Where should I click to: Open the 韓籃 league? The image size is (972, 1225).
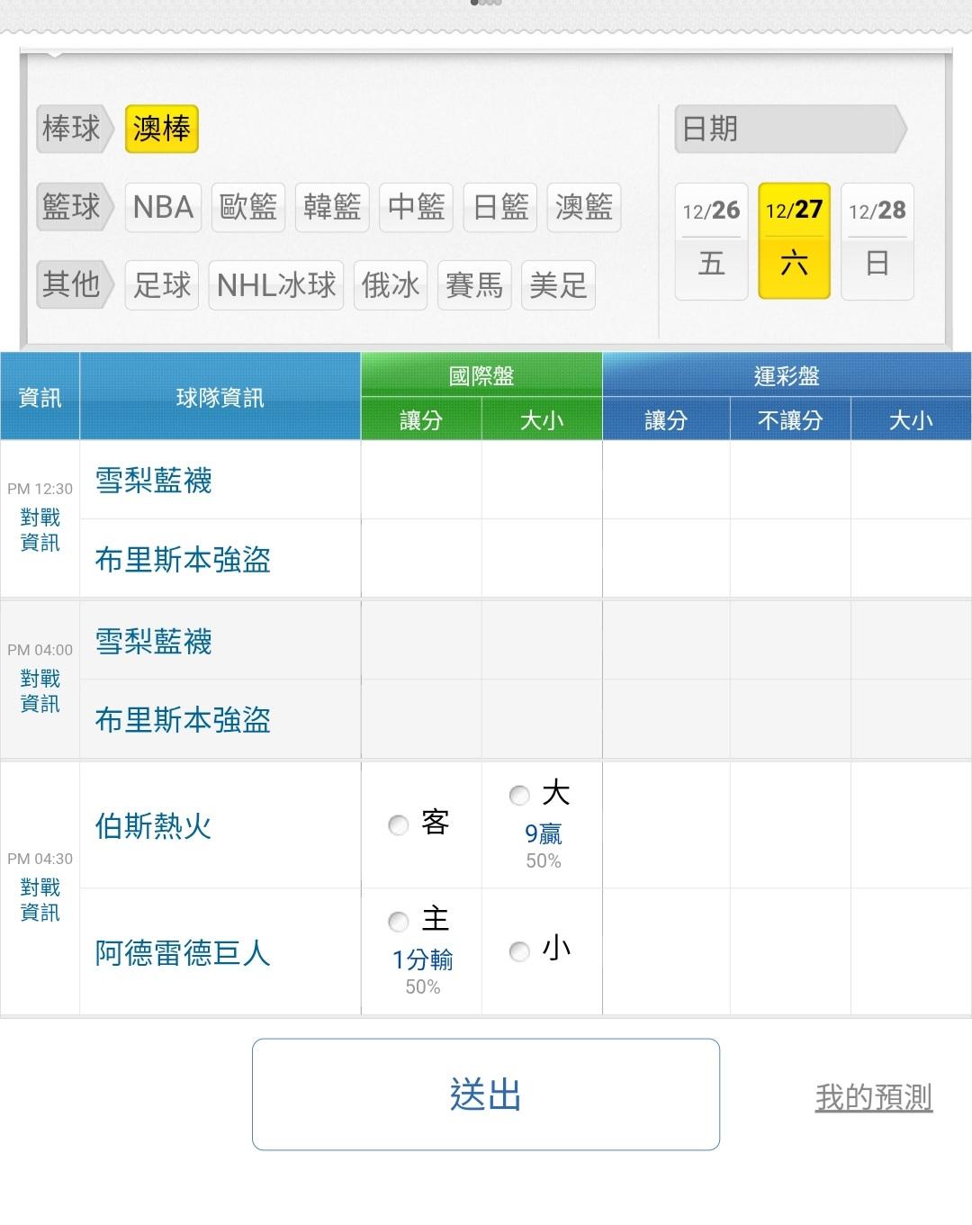click(x=332, y=207)
